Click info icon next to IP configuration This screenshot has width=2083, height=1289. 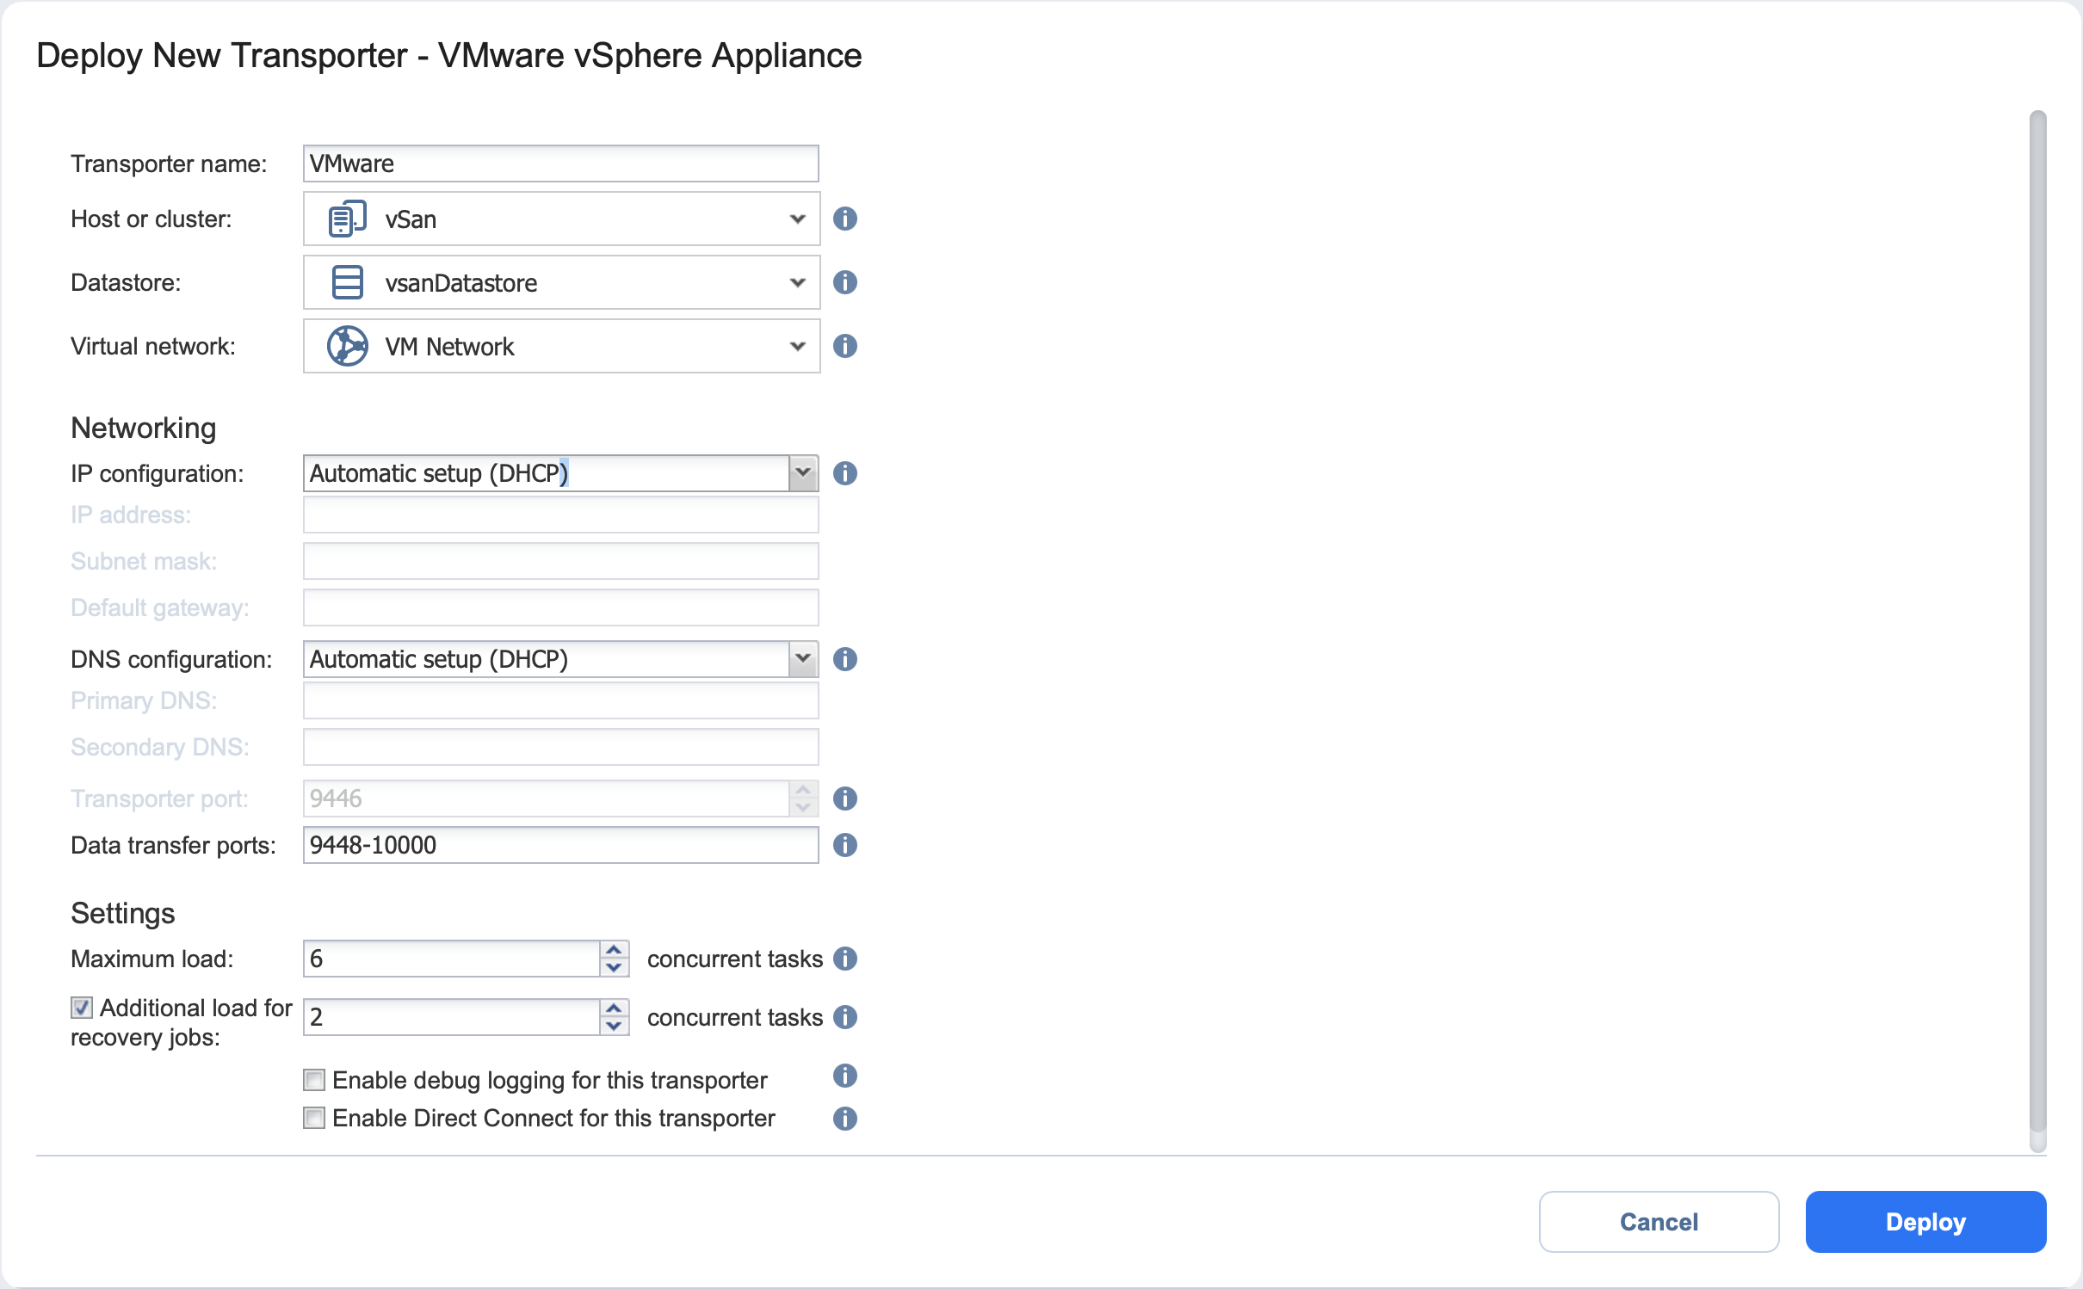tap(844, 473)
